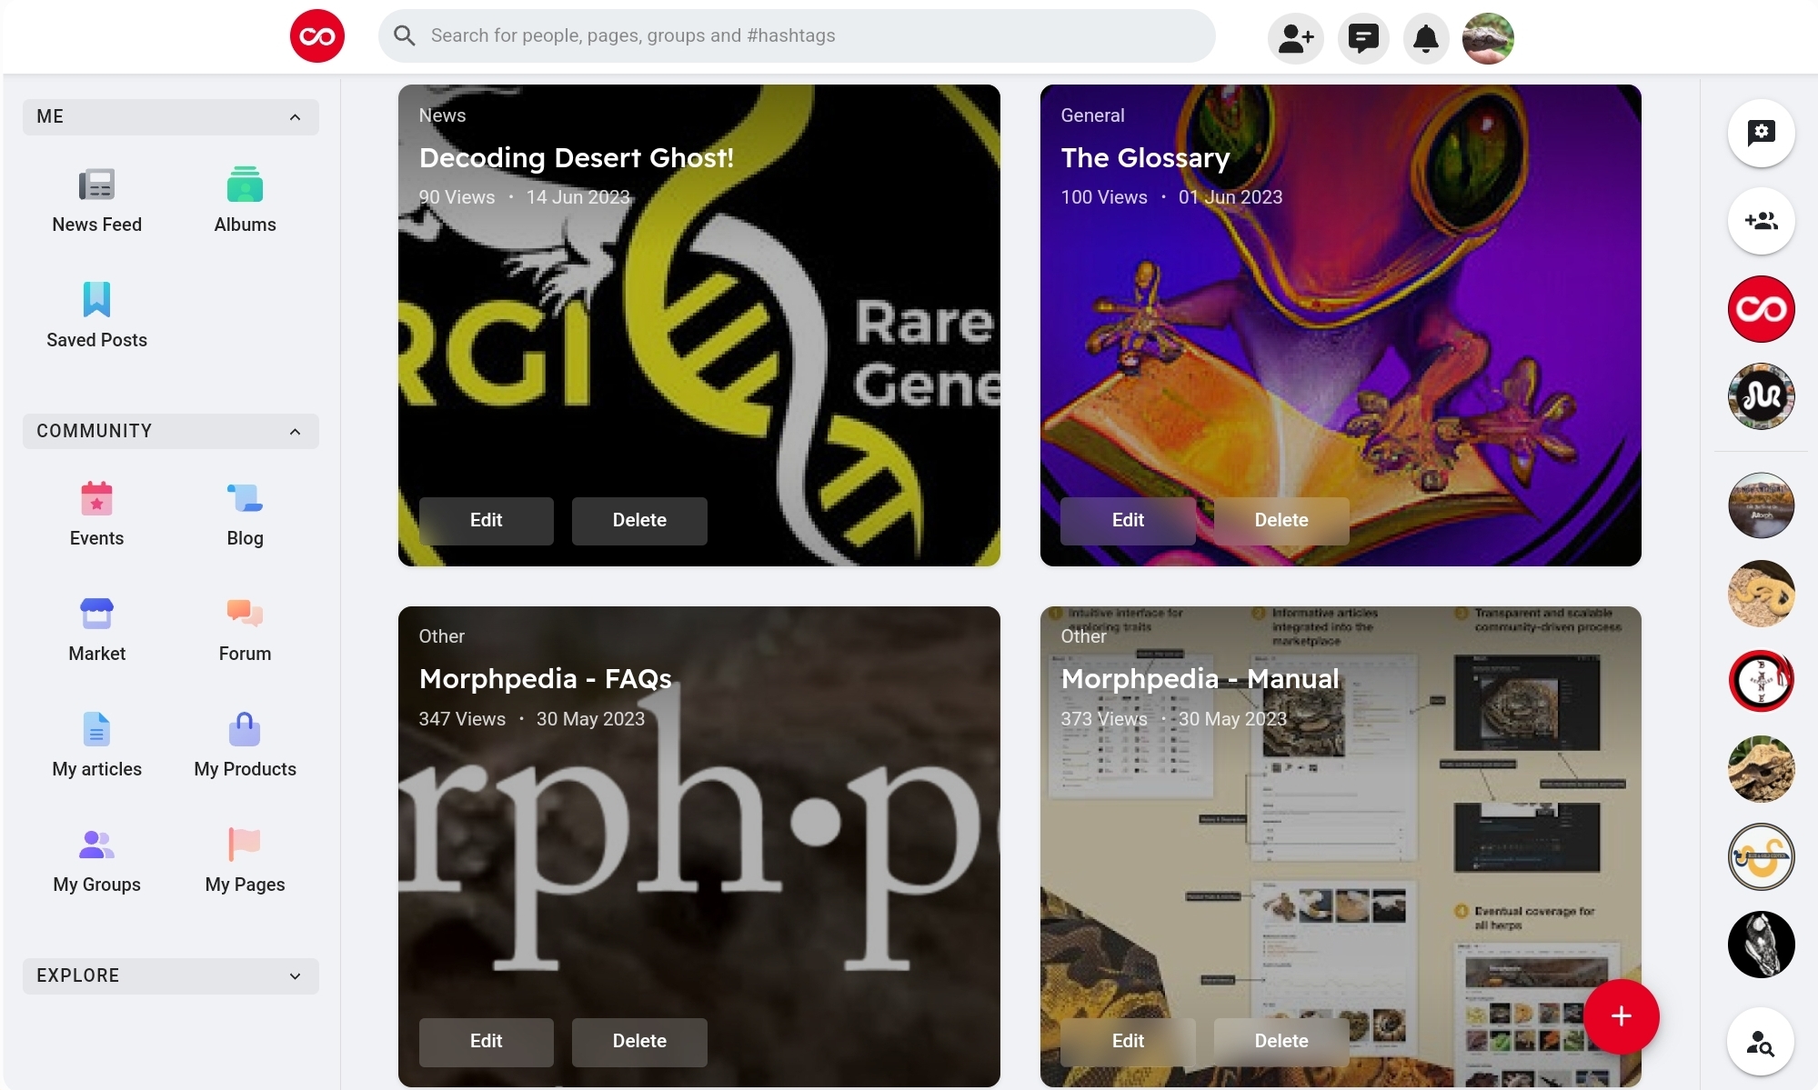The width and height of the screenshot is (1818, 1090).
Task: Open the coiled yellow snake contact avatar
Action: (x=1761, y=594)
